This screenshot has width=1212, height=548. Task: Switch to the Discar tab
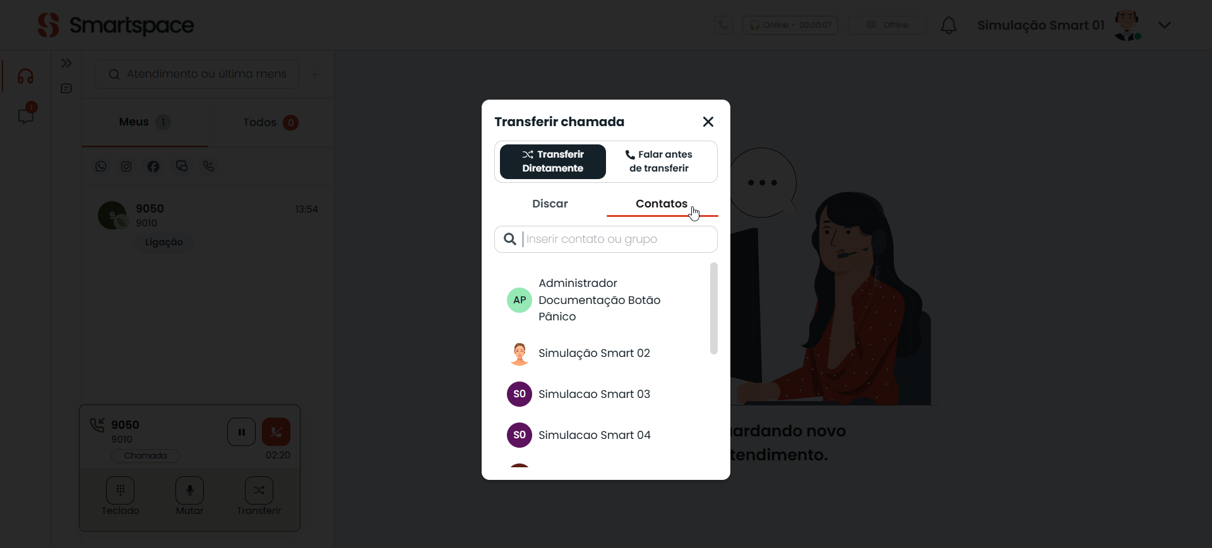(550, 204)
